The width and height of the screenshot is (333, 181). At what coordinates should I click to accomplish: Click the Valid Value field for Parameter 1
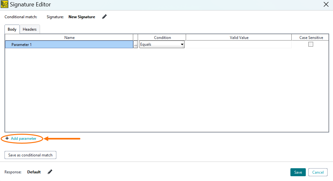click(x=239, y=44)
